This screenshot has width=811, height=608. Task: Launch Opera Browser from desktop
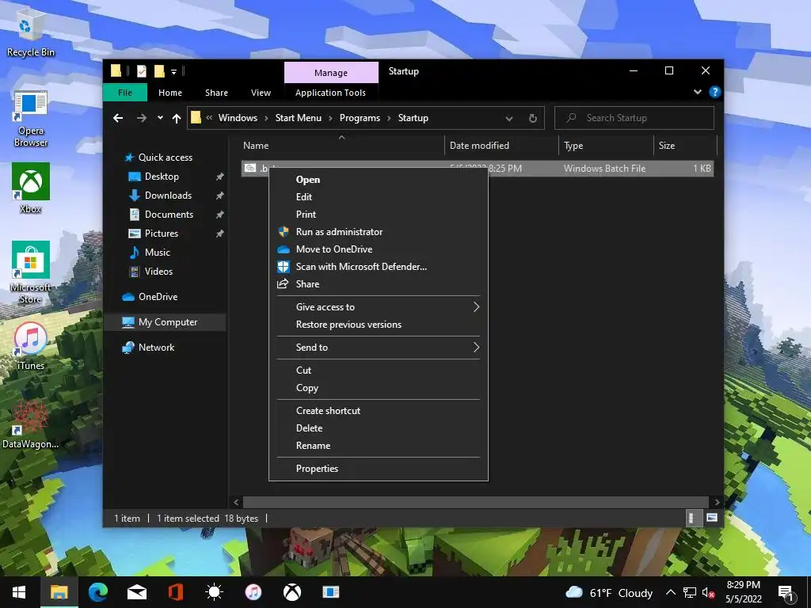31,118
